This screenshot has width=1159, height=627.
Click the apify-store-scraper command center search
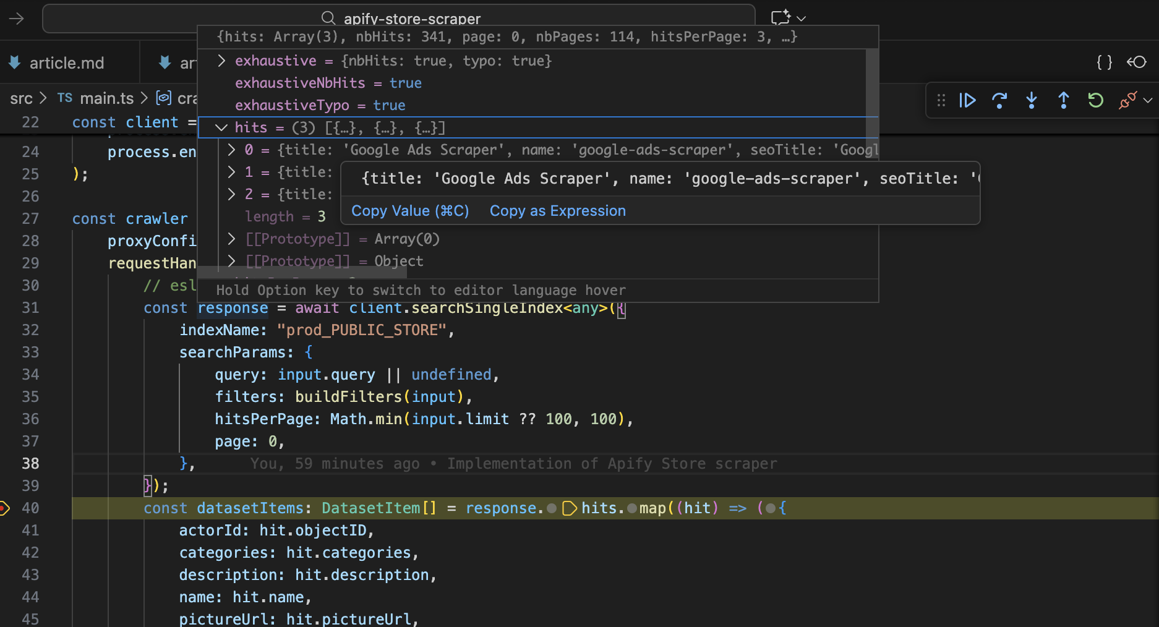point(399,19)
